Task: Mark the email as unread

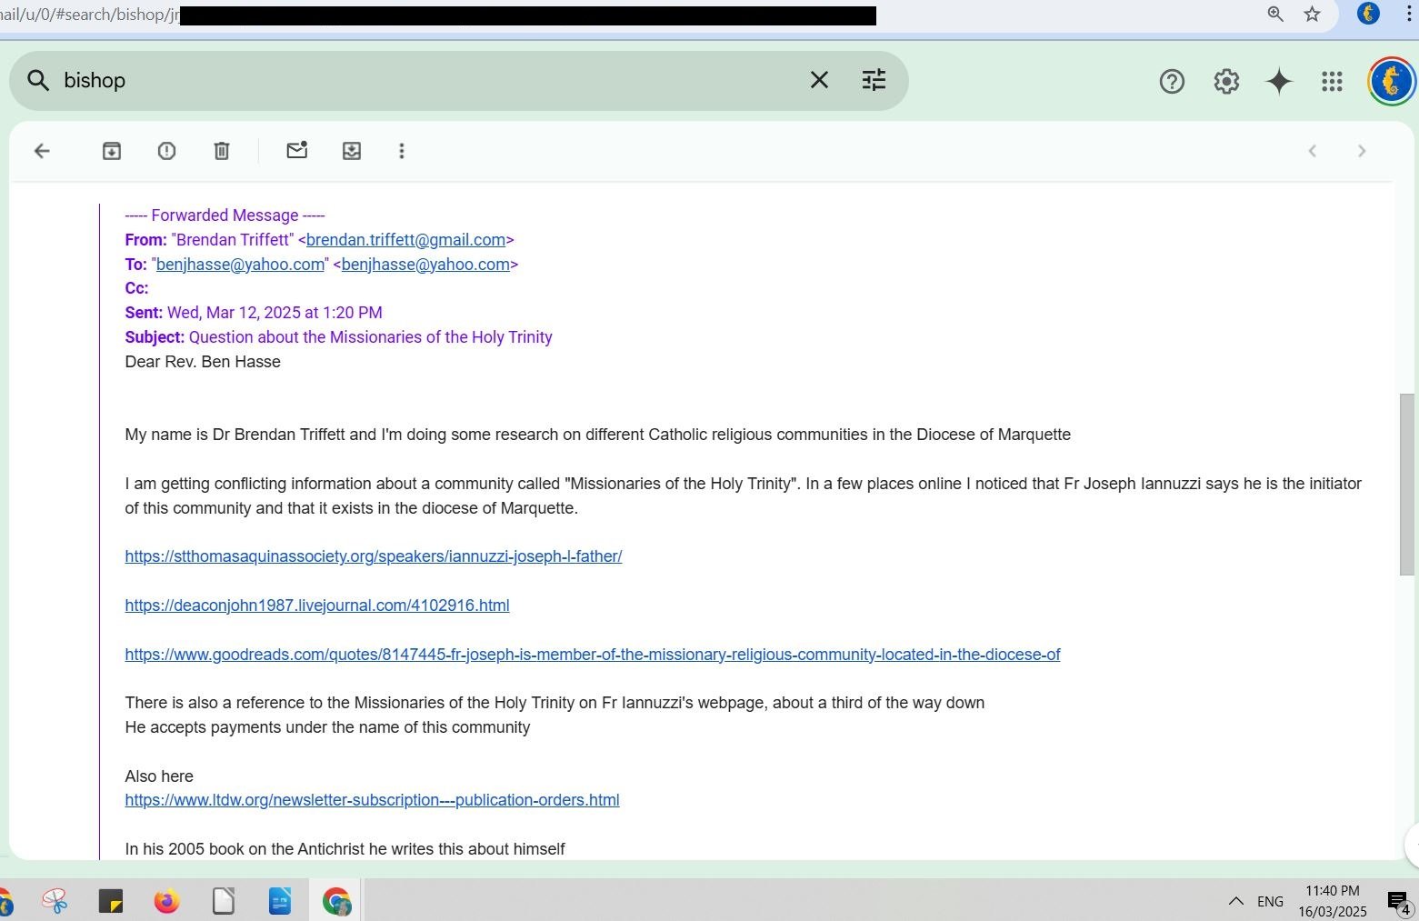Action: [x=297, y=150]
